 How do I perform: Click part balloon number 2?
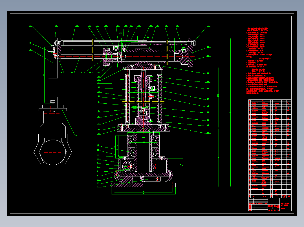pyautogui.click(x=98, y=183)
